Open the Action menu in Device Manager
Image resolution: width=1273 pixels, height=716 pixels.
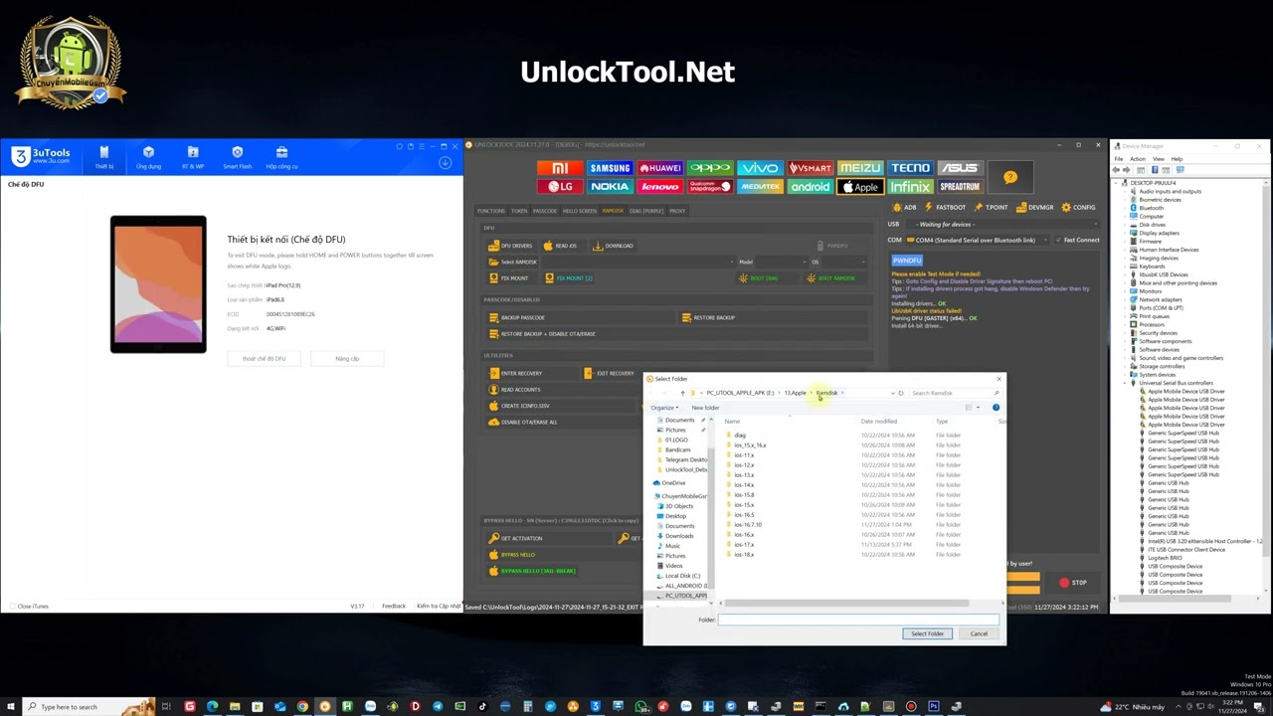click(x=1139, y=159)
